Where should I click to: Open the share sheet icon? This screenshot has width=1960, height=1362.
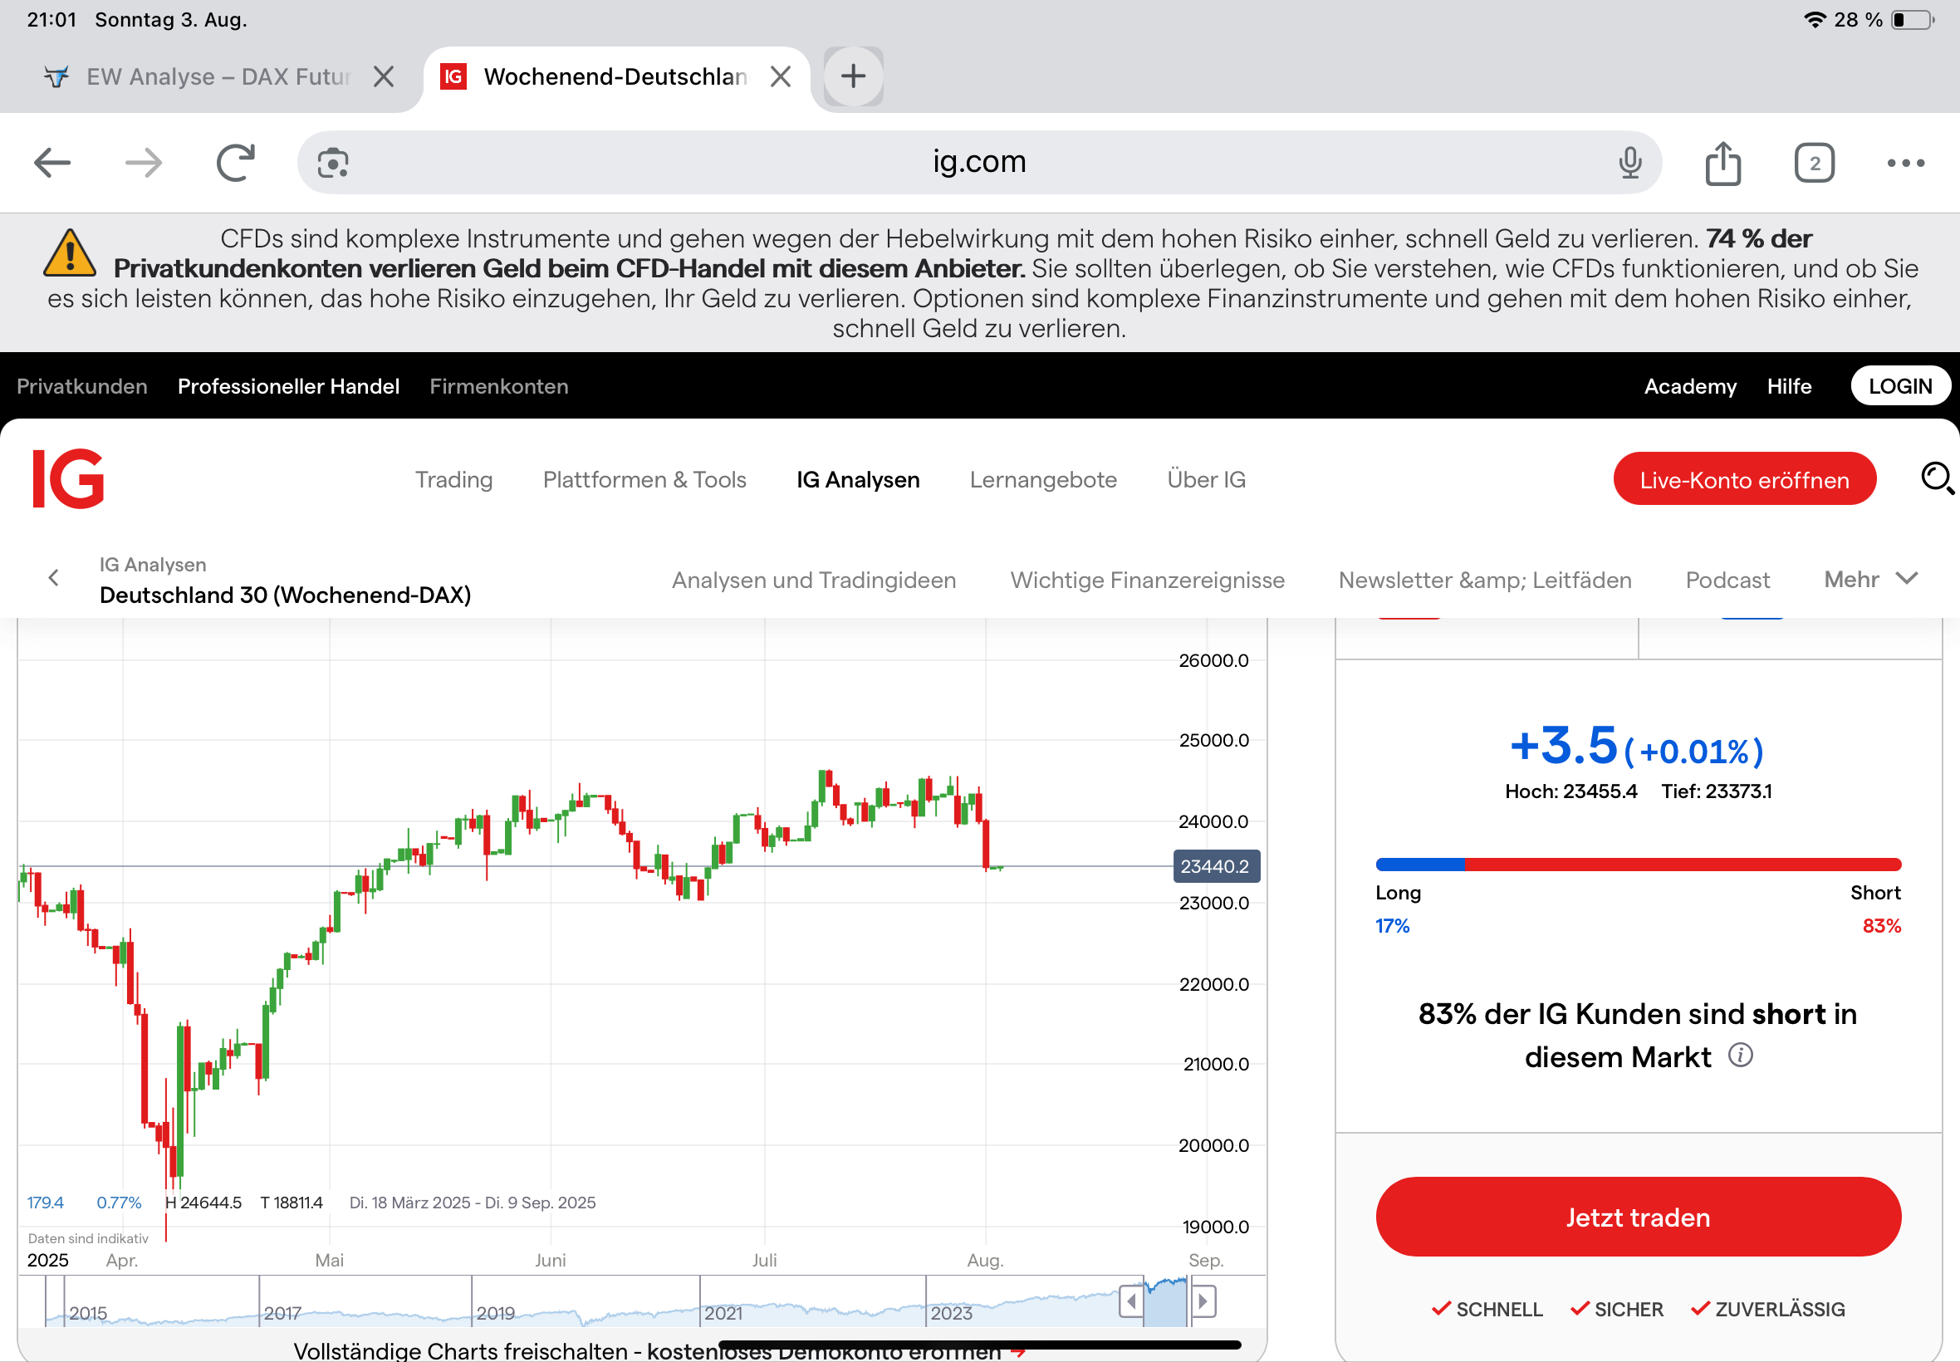(1722, 162)
